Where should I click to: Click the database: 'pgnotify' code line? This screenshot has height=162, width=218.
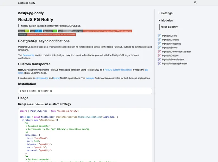pyautogui.click(x=39, y=144)
